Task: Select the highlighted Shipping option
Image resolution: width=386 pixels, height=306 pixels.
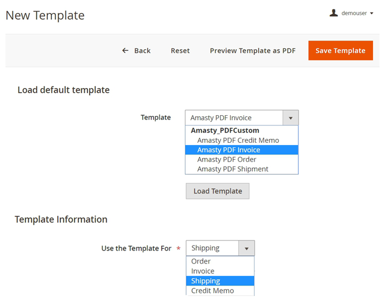Action: pyautogui.click(x=205, y=281)
